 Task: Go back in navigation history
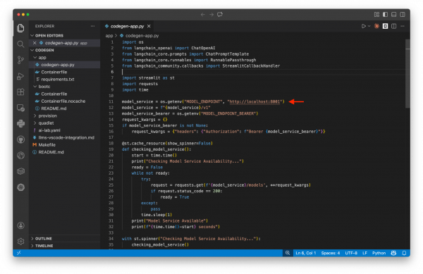pos(202,15)
